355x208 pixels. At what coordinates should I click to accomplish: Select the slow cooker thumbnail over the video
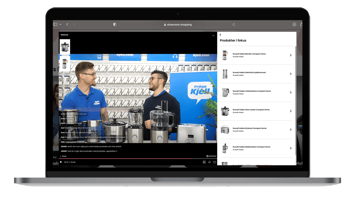65,47
